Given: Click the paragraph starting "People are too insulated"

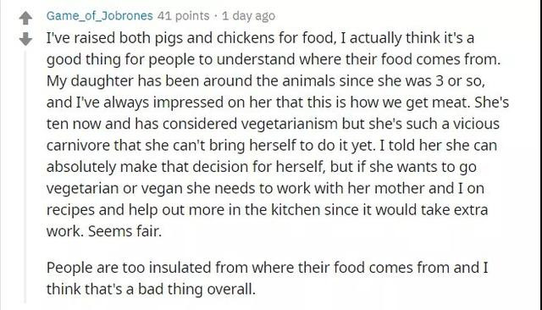Looking at the screenshot, I should click(268, 278).
